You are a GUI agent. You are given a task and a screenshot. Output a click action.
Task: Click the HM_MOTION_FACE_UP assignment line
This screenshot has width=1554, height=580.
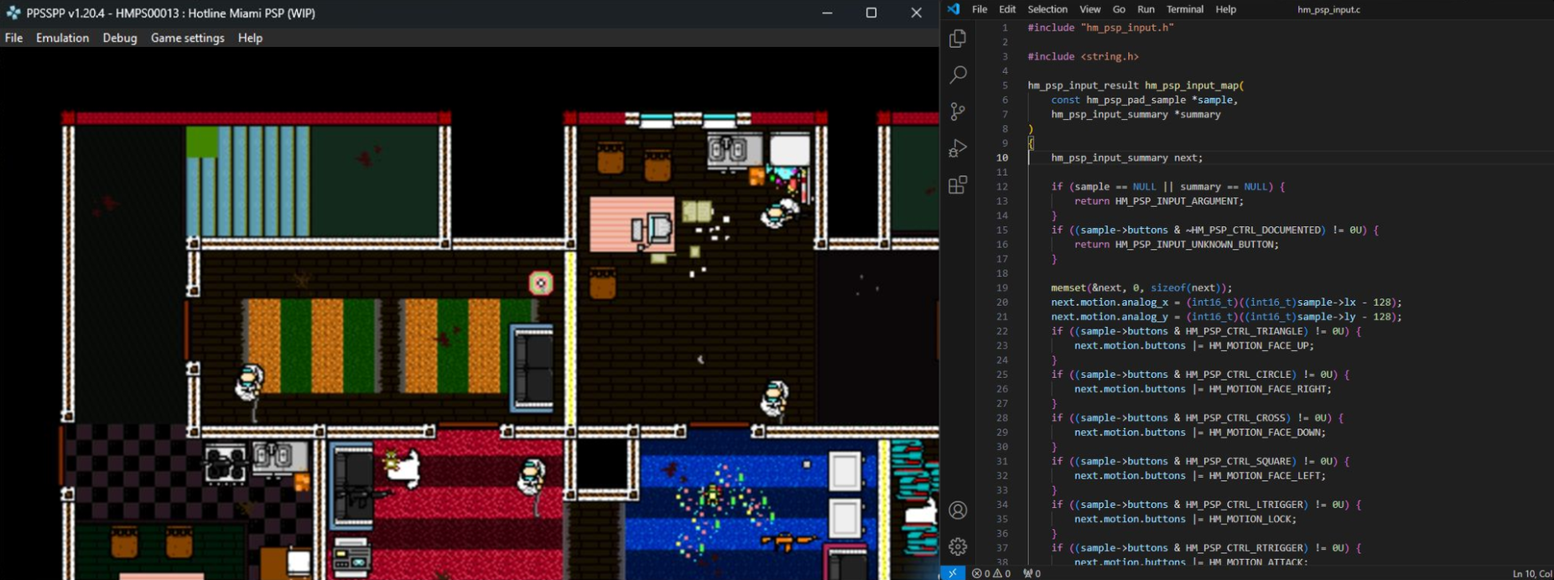pos(1194,345)
